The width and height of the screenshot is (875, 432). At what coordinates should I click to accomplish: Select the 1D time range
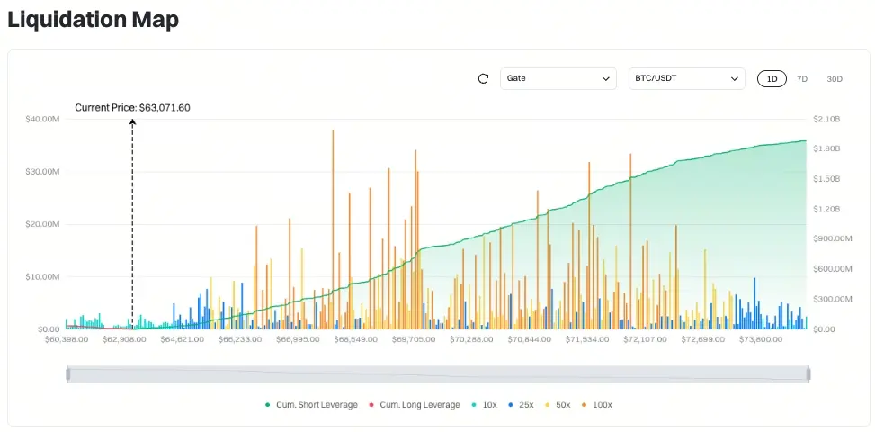[772, 78]
